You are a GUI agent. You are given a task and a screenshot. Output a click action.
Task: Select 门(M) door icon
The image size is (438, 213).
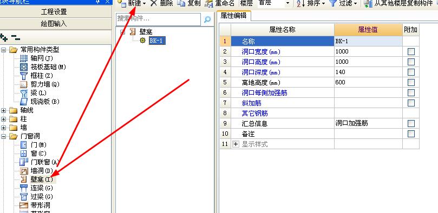(x=24, y=145)
